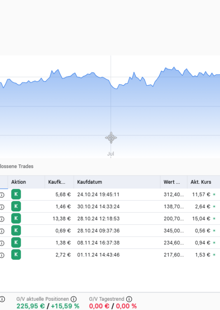
Task: Click the Jul marker on chart axis
Action: click(x=110, y=153)
